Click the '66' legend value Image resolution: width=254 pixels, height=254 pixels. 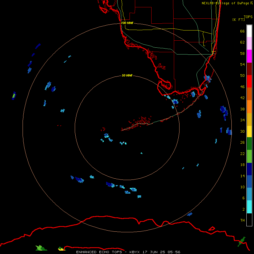(x=242, y=31)
